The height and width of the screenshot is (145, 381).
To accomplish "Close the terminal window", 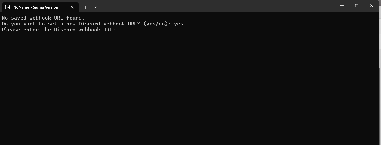I will [372, 6].
